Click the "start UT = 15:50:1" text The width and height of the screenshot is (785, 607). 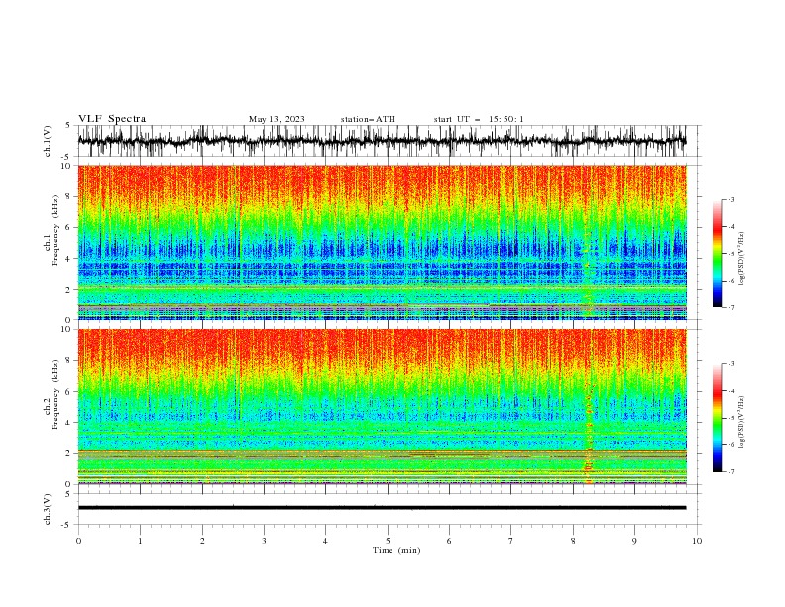(x=479, y=119)
